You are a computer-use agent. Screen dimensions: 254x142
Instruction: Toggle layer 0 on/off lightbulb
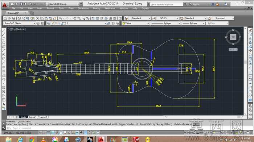(53, 24)
